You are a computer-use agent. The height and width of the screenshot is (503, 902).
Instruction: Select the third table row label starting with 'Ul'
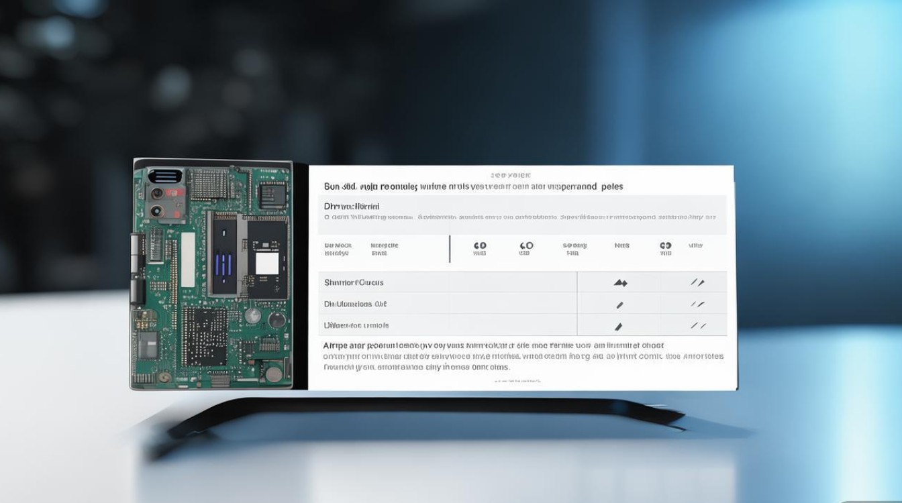coord(356,325)
